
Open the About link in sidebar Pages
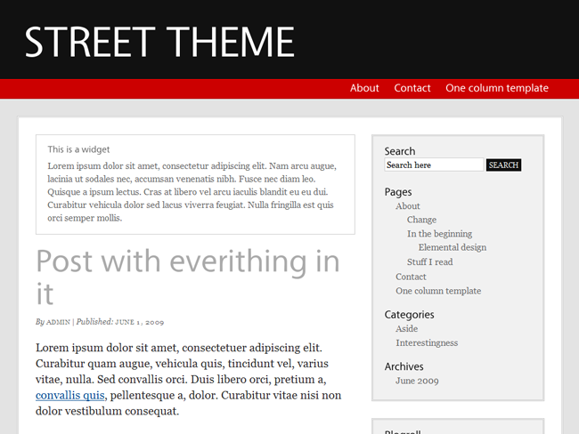point(408,206)
